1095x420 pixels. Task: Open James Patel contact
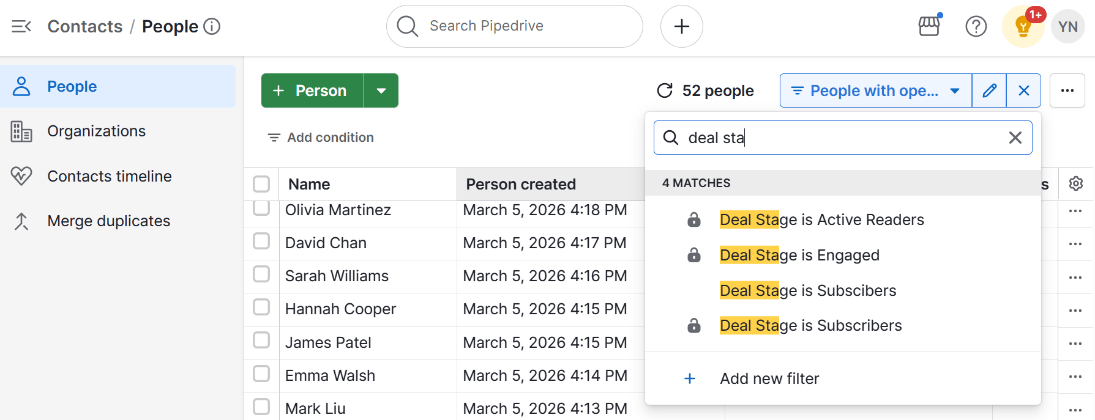tap(328, 342)
